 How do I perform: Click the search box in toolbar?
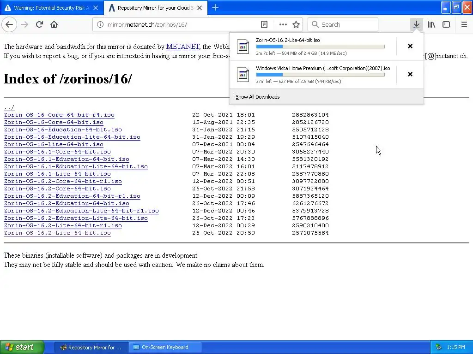(343, 24)
